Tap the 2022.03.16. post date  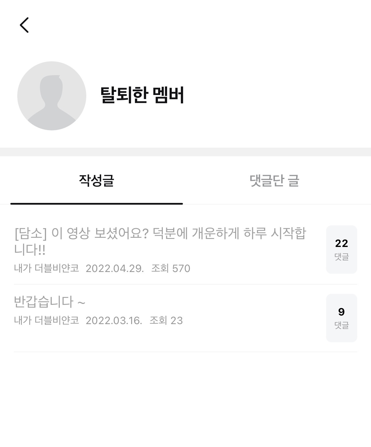pos(114,321)
